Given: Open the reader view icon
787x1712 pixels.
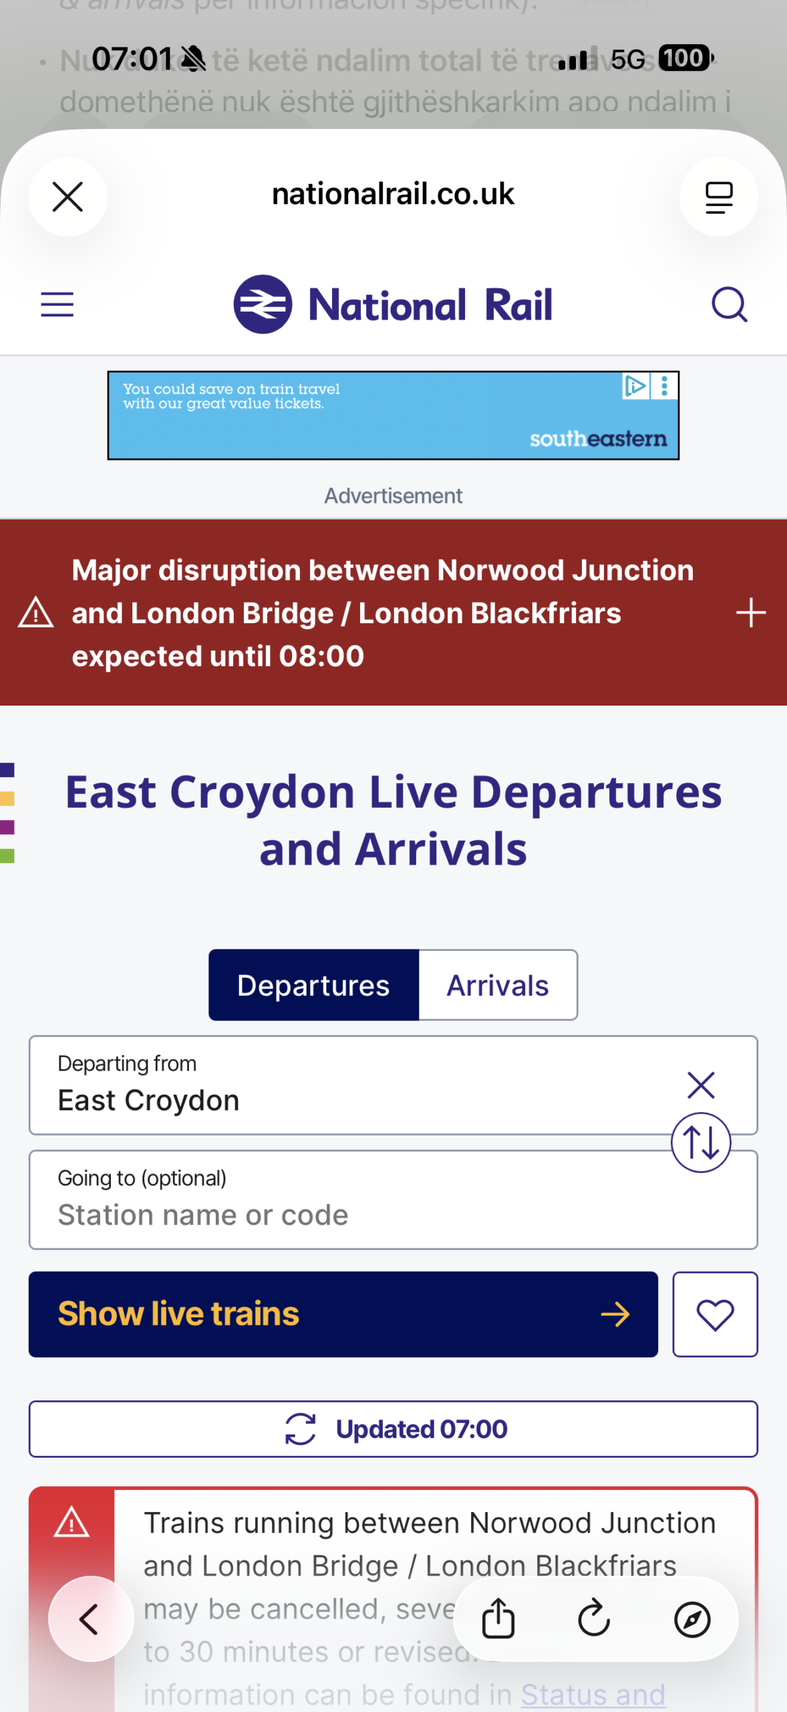Looking at the screenshot, I should [x=718, y=197].
